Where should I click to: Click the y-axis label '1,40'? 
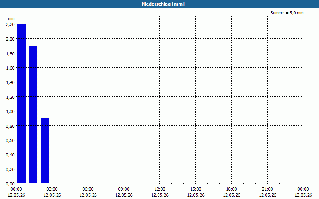point(10,82)
